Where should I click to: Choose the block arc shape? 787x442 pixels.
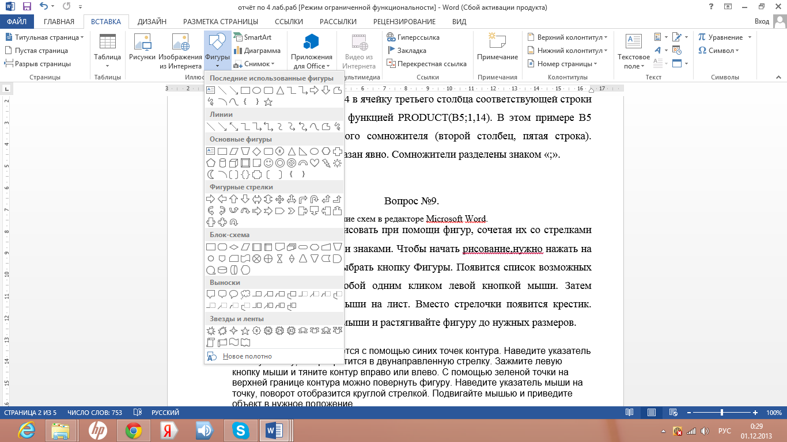[303, 163]
